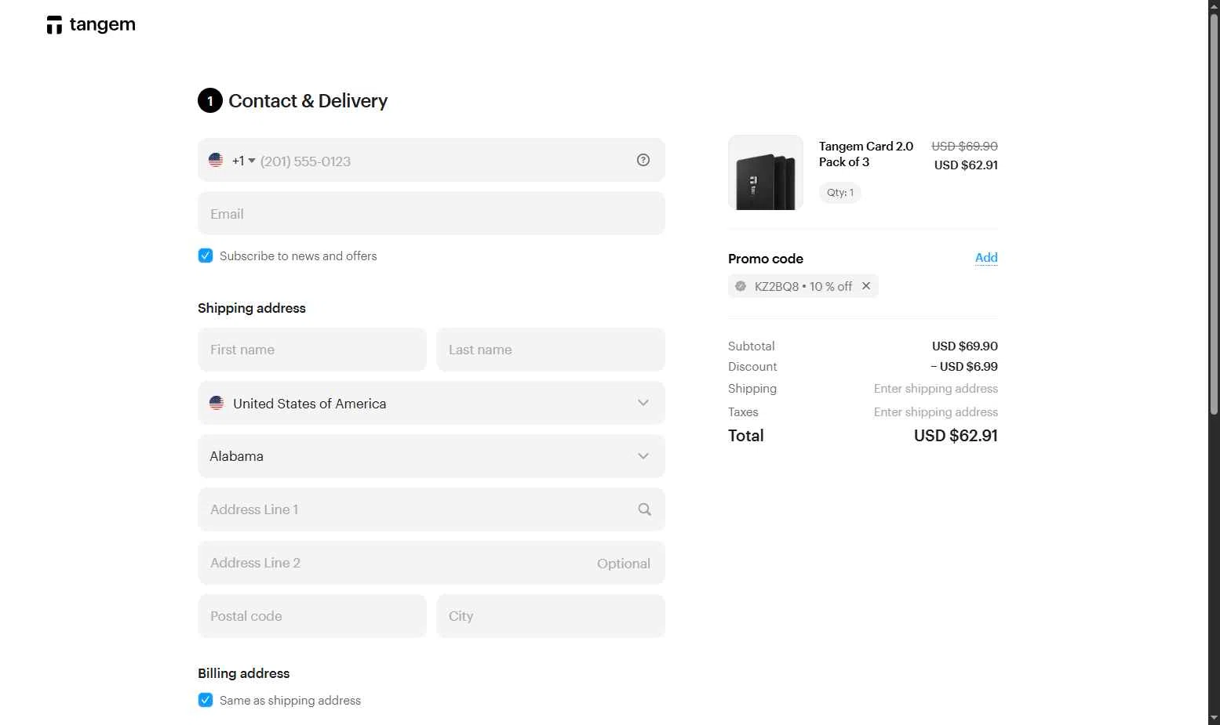The image size is (1220, 725).
Task: Click the Address Line 1 field
Action: [x=432, y=509]
